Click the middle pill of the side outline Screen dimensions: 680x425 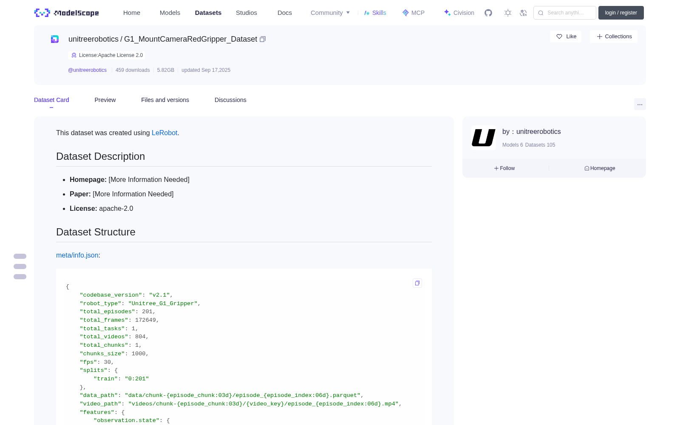pos(20,266)
